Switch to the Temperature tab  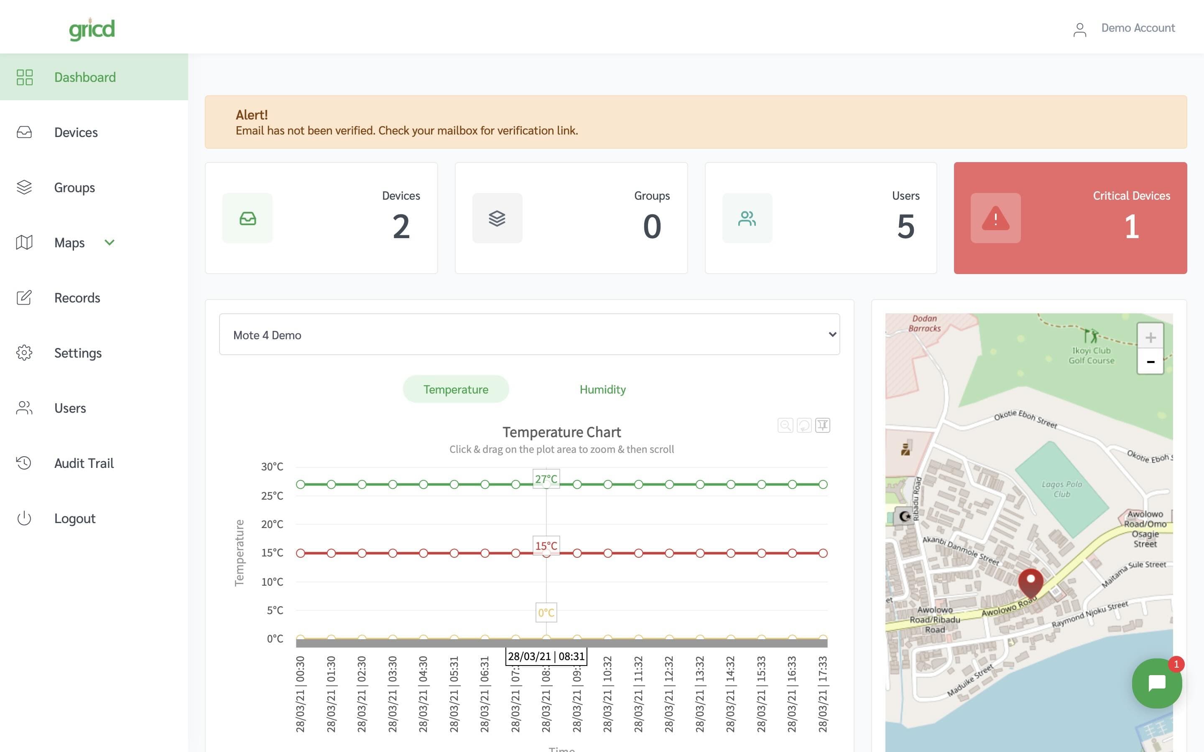point(456,389)
